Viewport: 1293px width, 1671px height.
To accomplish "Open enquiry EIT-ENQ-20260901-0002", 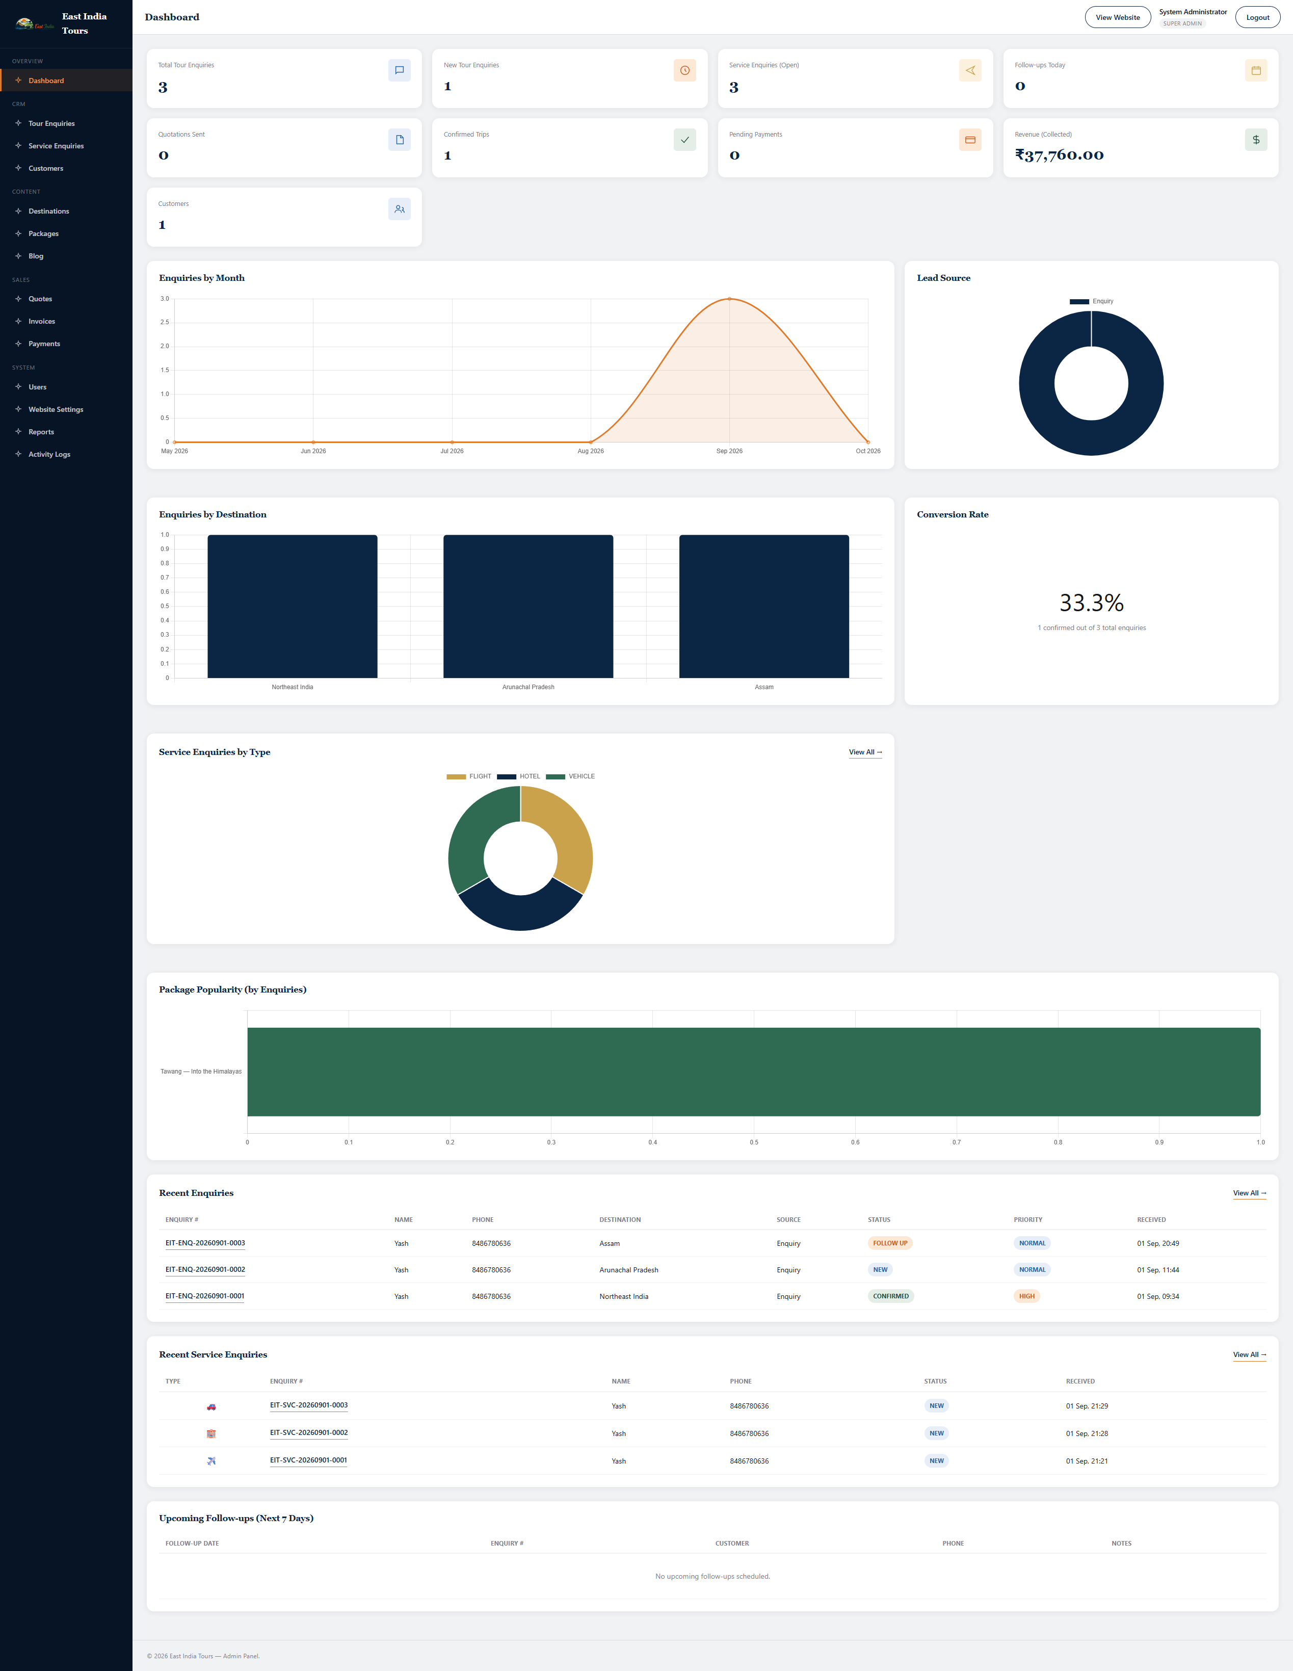I will pyautogui.click(x=205, y=1270).
